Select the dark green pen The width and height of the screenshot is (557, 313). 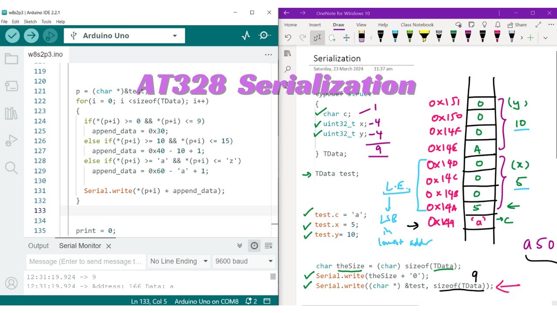point(453,37)
